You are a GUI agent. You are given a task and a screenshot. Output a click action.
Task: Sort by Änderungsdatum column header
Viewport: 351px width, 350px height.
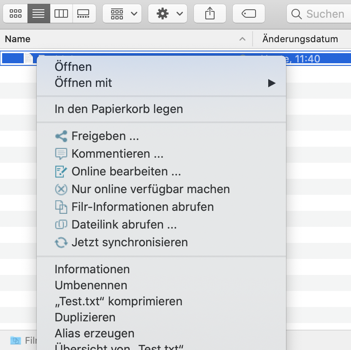300,39
